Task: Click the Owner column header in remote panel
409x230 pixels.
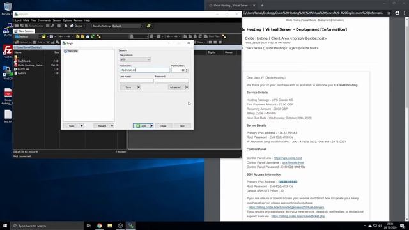Action: (229, 52)
